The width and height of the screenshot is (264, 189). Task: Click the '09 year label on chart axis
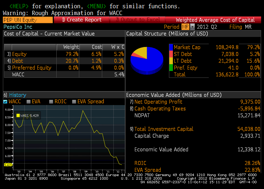tap(86, 172)
